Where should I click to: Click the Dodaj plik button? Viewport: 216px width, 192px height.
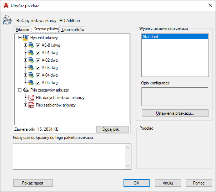click(x=112, y=129)
